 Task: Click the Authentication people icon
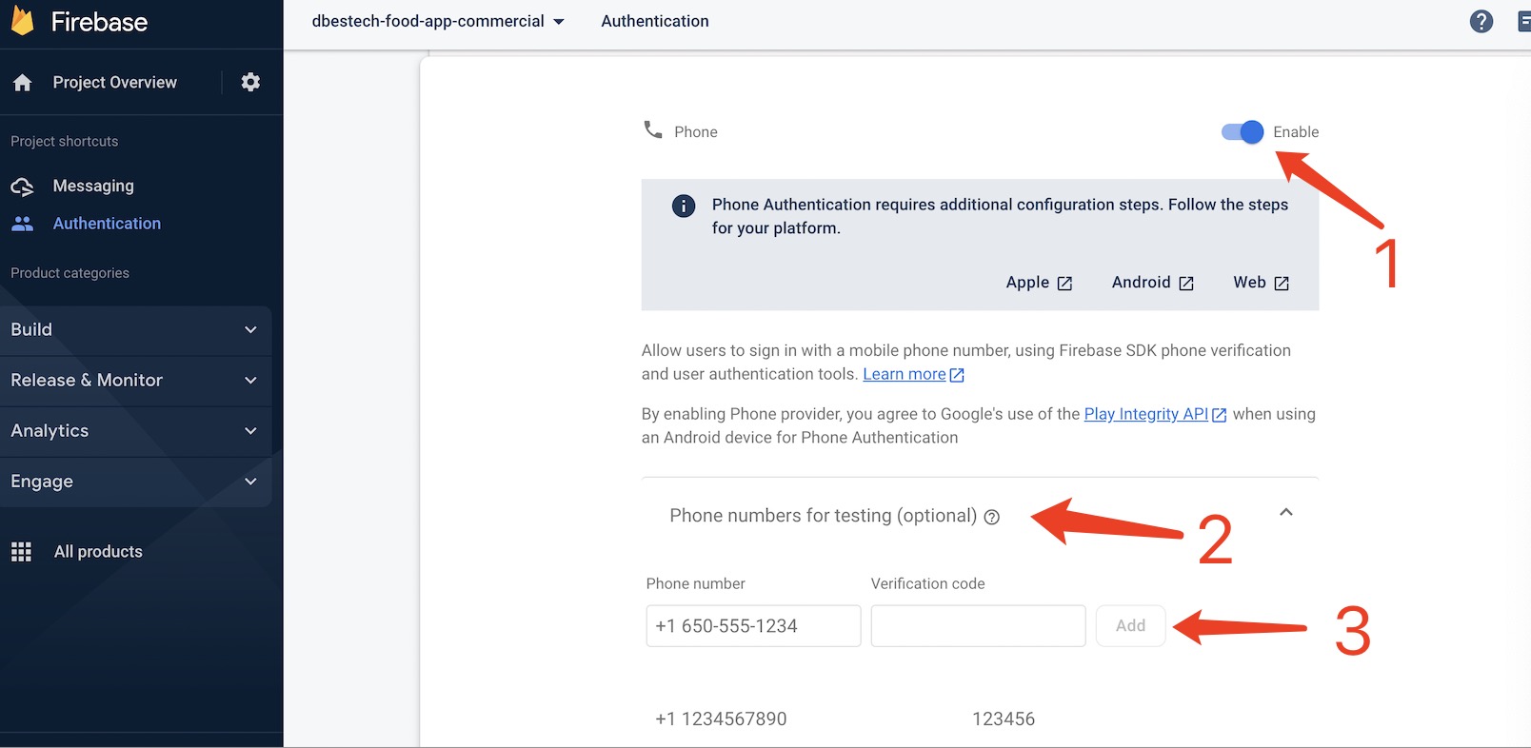[22, 224]
